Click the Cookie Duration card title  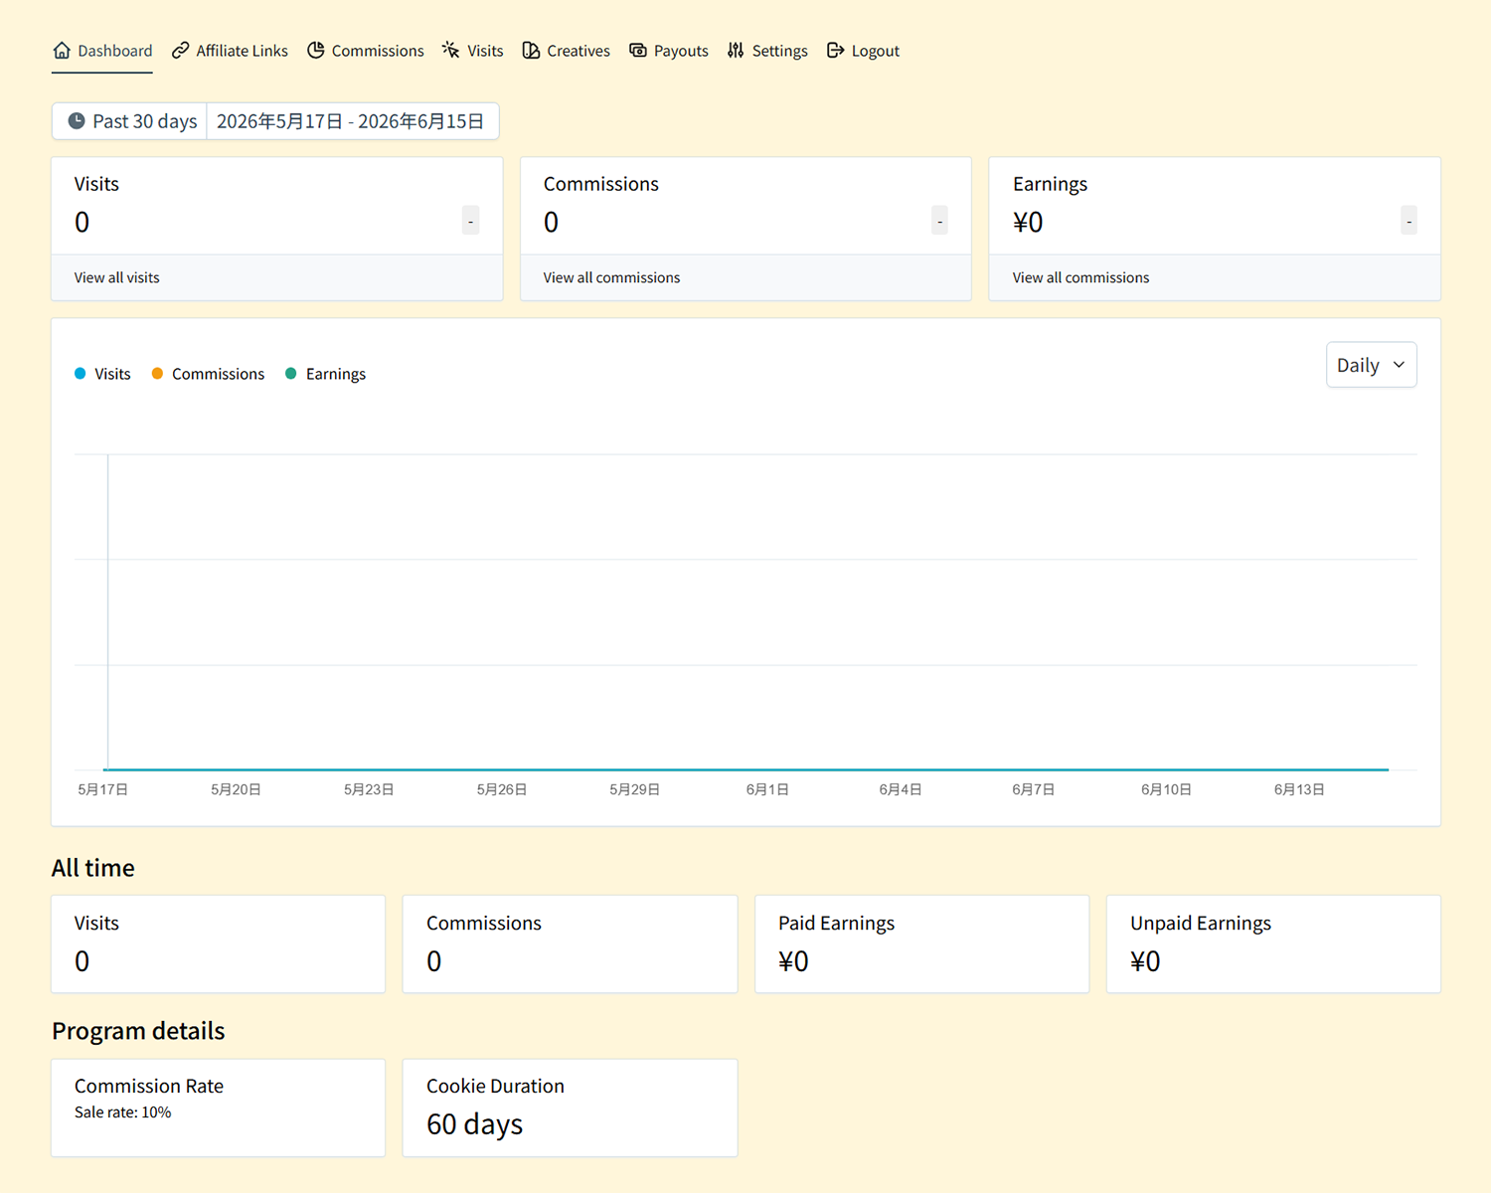[495, 1086]
